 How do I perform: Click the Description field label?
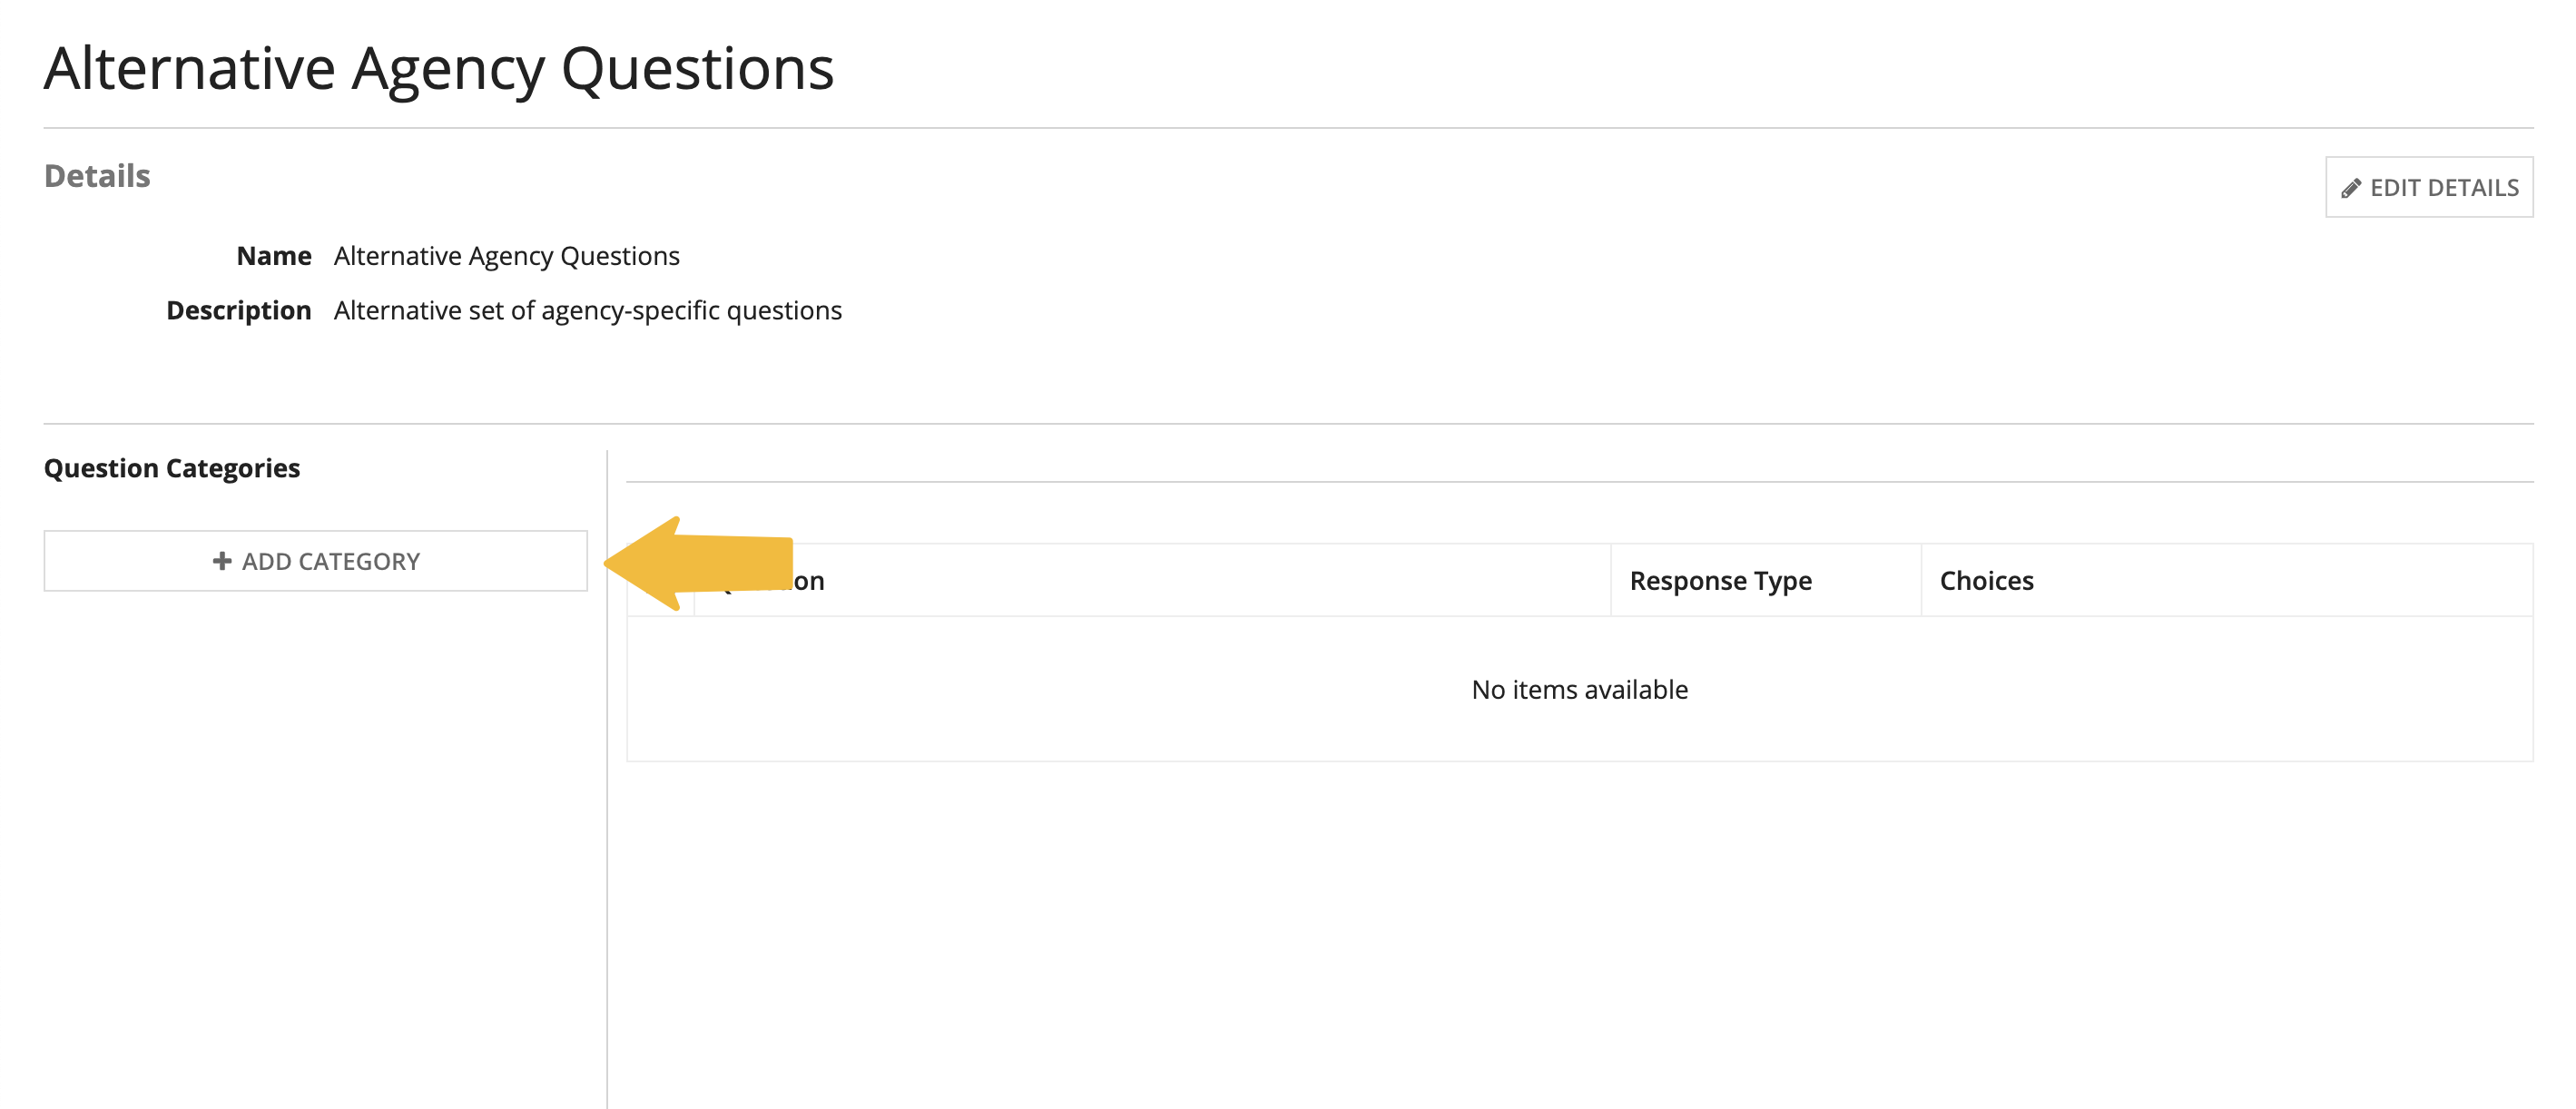pyautogui.click(x=239, y=311)
